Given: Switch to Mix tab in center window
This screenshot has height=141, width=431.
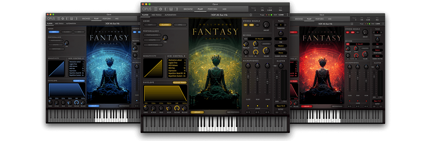Looking at the screenshot, I should (224, 9).
